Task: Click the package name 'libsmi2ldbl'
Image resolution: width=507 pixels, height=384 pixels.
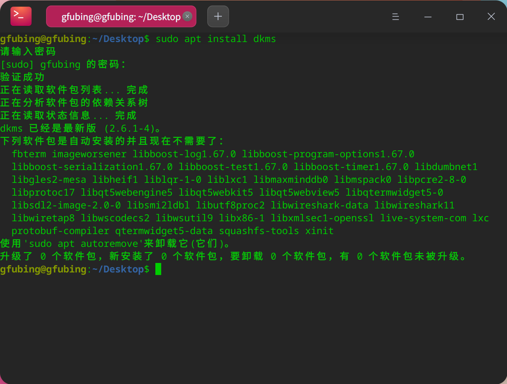Action: (x=158, y=205)
